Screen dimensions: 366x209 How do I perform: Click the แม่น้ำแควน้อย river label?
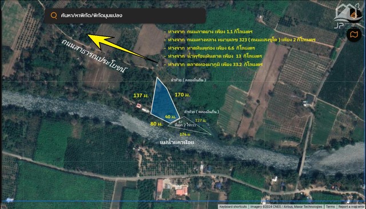click(177, 142)
